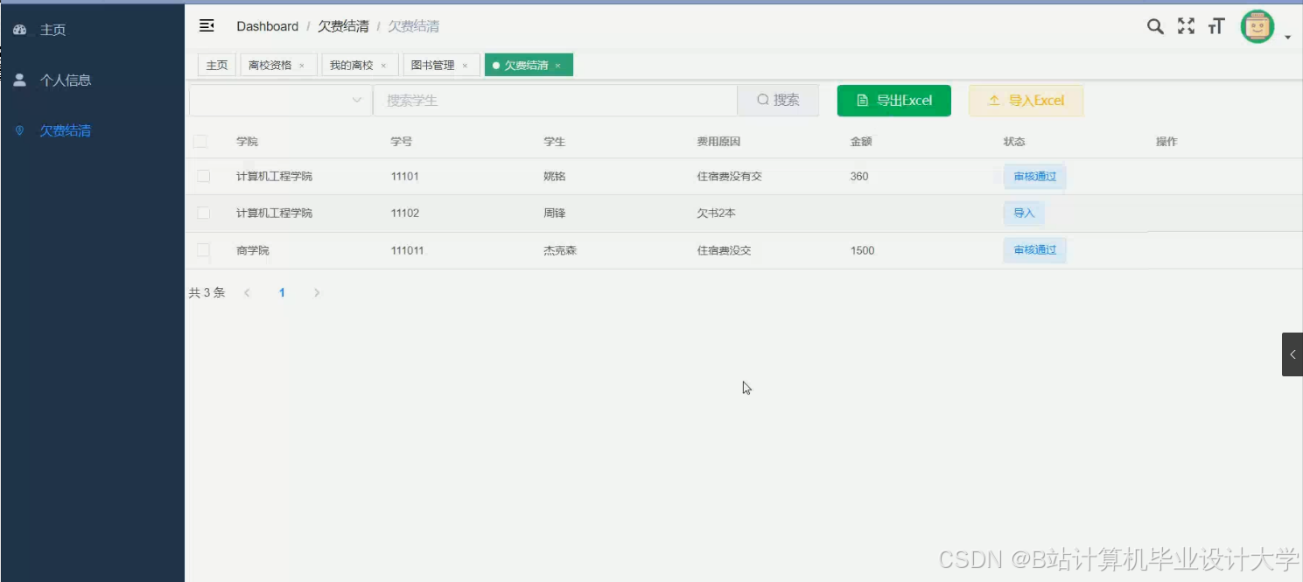Select page 1 in pagination

(x=282, y=292)
